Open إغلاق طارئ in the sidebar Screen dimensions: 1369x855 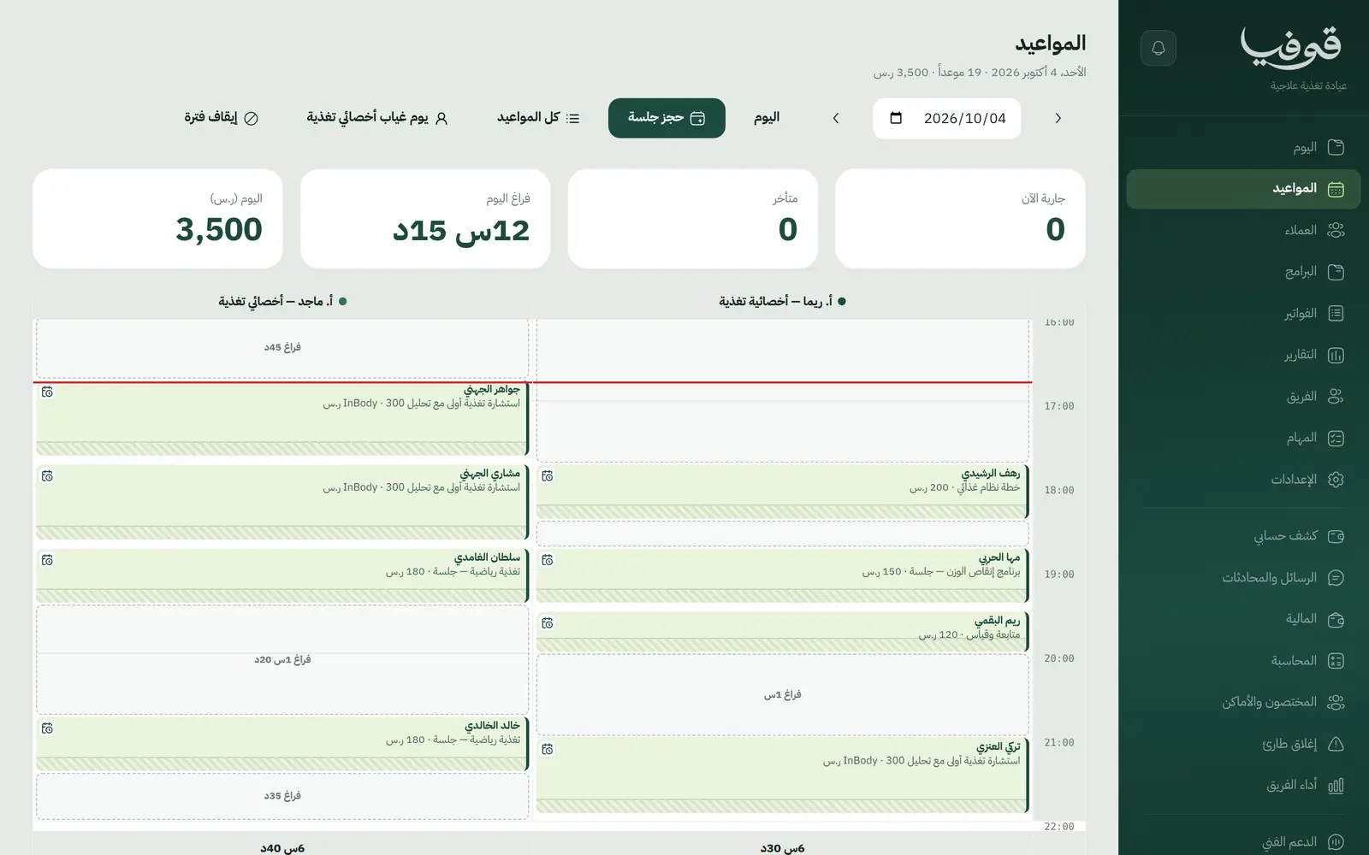tap(1243, 744)
